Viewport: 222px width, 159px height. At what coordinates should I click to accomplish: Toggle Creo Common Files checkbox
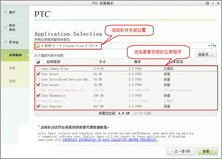point(38,69)
